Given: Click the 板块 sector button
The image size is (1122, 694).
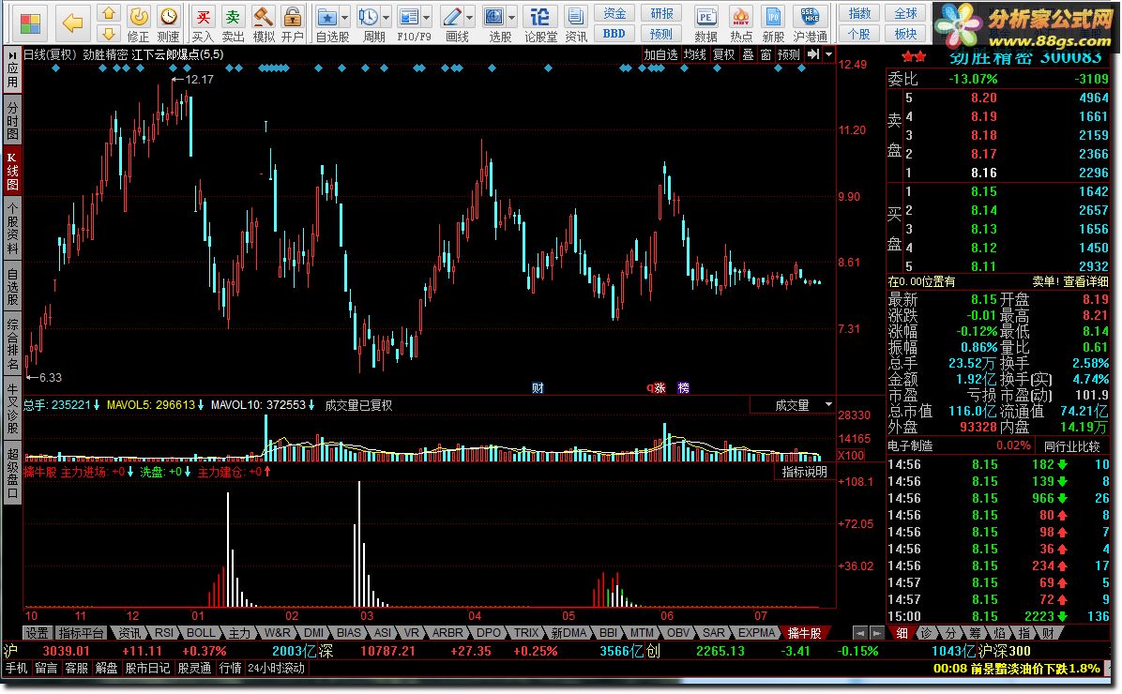Looking at the screenshot, I should tap(906, 34).
